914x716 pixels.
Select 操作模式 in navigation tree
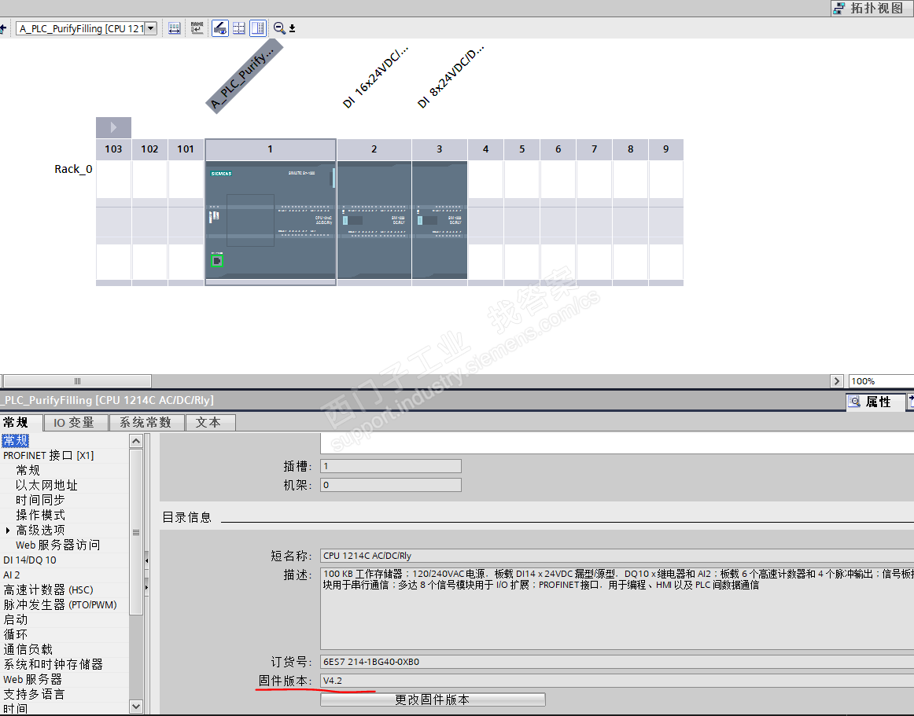click(x=40, y=515)
